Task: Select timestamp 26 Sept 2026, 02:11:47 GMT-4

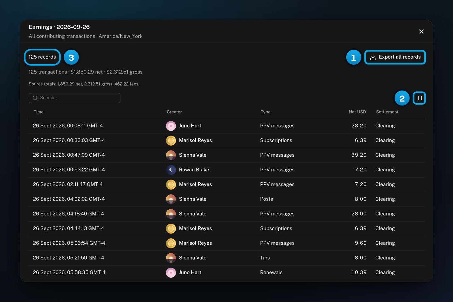Action: click(68, 184)
